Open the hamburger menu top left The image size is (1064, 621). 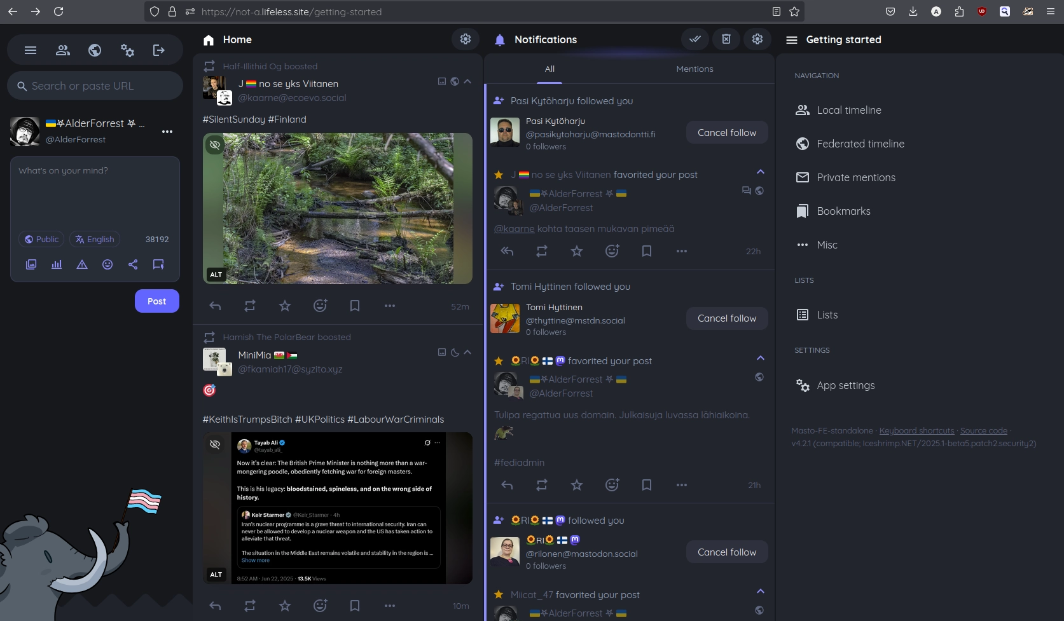point(30,50)
